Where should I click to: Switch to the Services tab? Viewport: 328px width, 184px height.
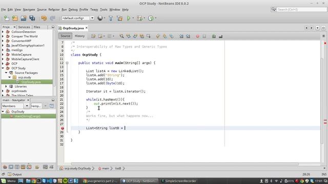pos(24,27)
